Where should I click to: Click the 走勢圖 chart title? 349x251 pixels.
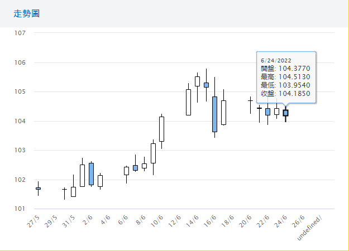[x=26, y=13]
